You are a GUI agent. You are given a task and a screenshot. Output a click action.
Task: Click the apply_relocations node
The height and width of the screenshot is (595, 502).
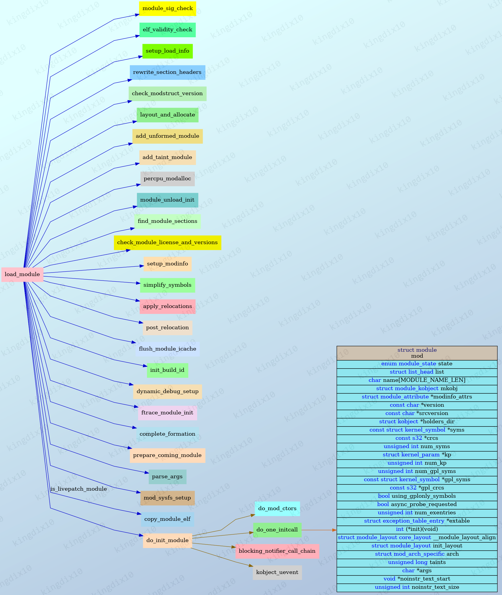(x=168, y=306)
